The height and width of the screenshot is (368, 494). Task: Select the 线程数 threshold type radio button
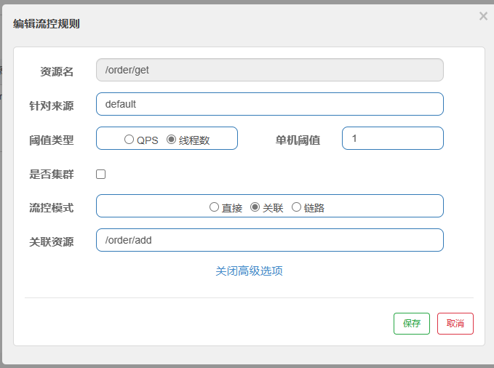point(171,139)
